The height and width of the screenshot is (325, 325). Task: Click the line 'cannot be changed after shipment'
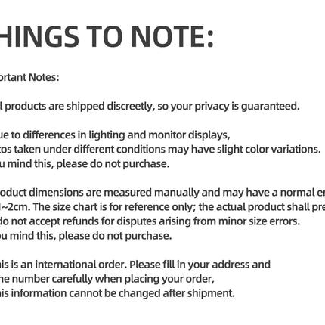coord(117,293)
